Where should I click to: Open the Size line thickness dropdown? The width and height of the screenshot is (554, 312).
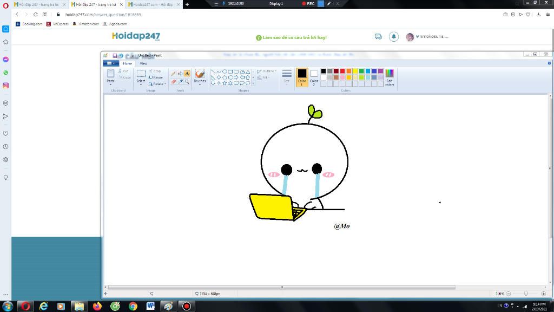pyautogui.click(x=287, y=76)
